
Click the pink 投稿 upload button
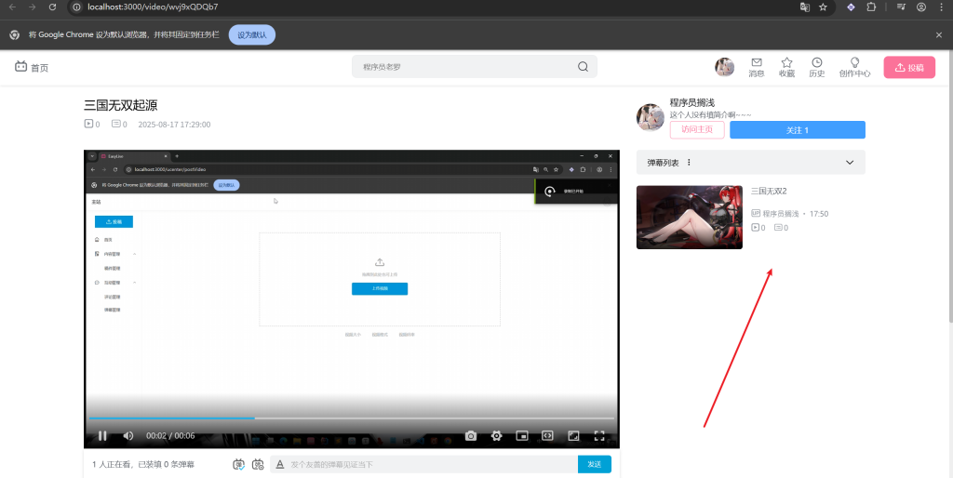tap(908, 67)
